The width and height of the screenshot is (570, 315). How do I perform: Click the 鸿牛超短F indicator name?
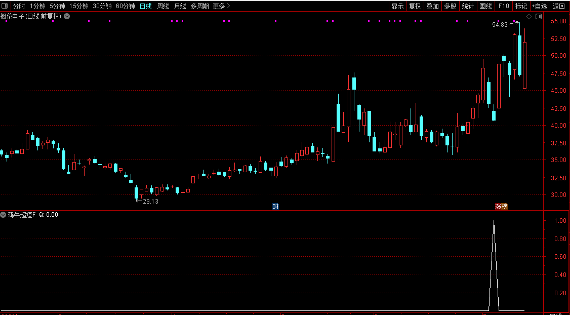22,215
